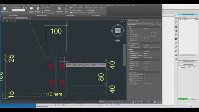Open Benutzeroberfläche CUI editor

[31, 10]
